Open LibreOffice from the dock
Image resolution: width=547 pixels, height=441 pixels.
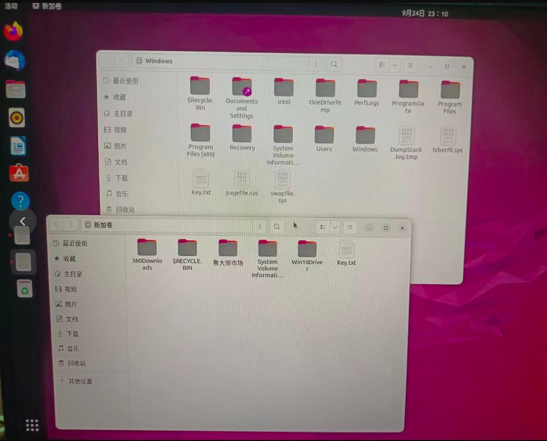[15, 144]
